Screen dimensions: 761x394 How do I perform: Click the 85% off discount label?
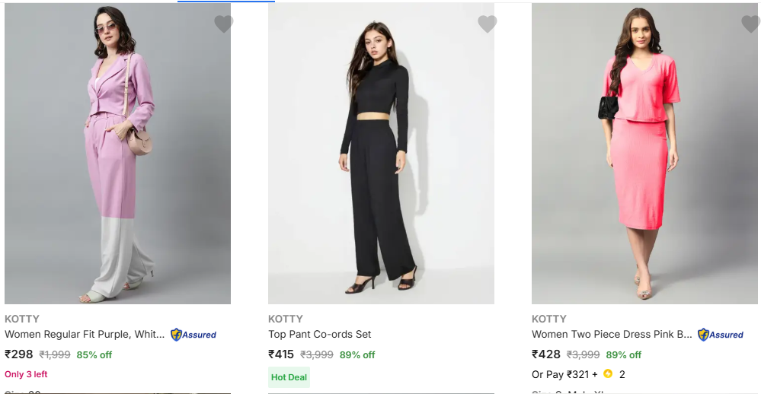[94, 355]
